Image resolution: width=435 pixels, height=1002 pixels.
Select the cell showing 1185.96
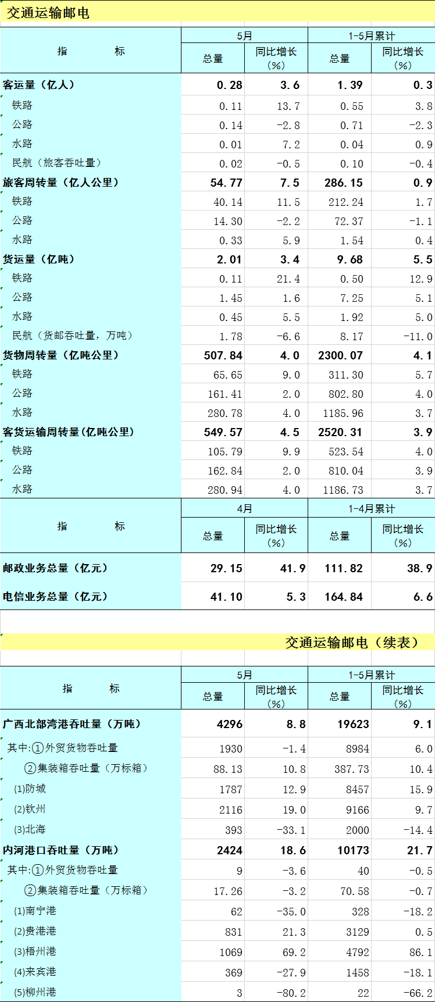pos(343,413)
